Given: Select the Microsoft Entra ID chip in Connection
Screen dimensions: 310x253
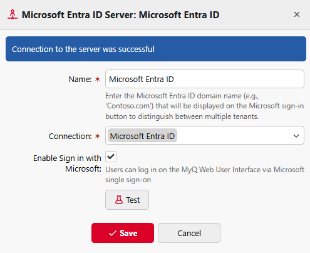Looking at the screenshot, I should point(142,136).
